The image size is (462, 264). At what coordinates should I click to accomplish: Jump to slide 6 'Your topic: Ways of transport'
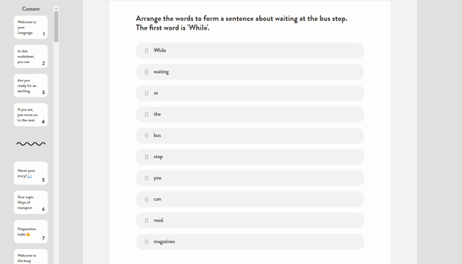point(31,202)
